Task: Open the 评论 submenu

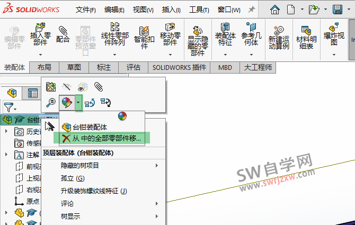Action: (x=103, y=203)
